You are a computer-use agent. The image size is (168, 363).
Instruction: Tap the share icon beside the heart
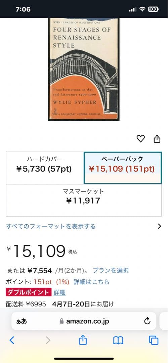[x=157, y=139]
